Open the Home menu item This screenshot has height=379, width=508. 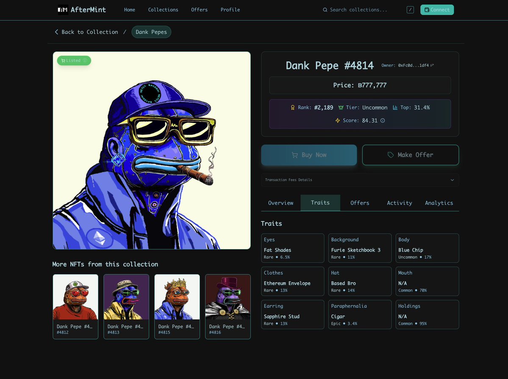point(130,10)
